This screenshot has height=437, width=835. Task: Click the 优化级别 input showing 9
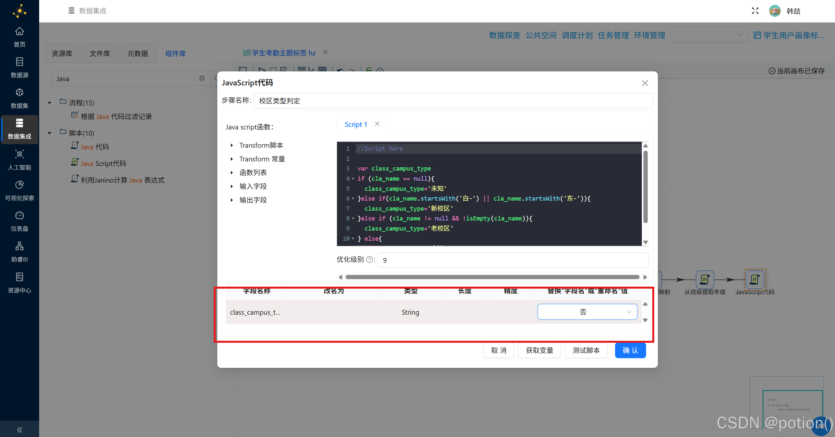point(513,260)
